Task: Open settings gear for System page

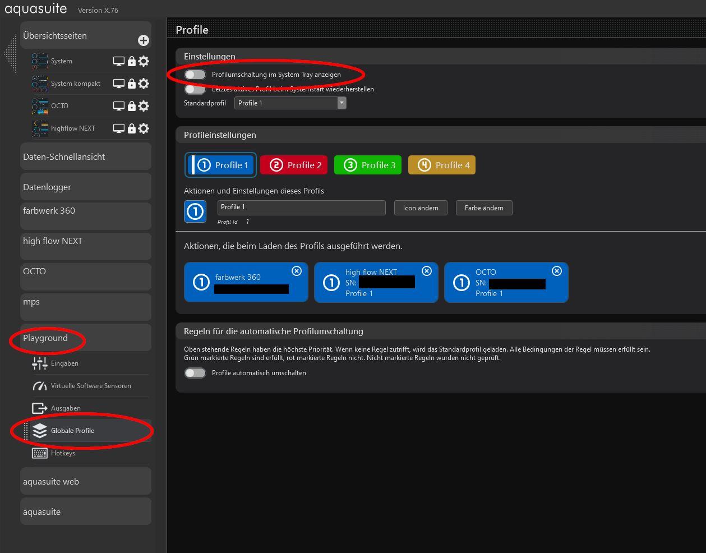Action: 144,61
